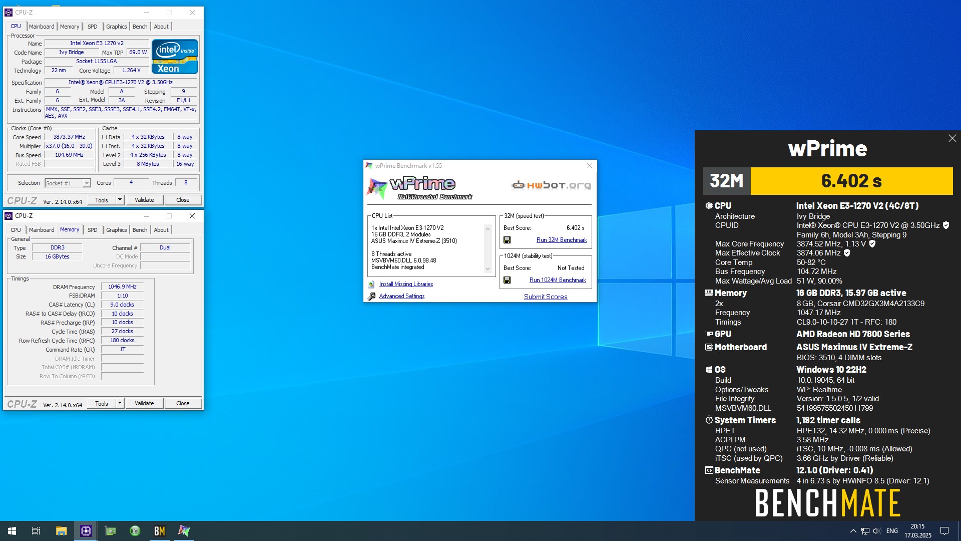Click Tools button in upper CPU-Z window
The height and width of the screenshot is (541, 961).
pos(102,200)
